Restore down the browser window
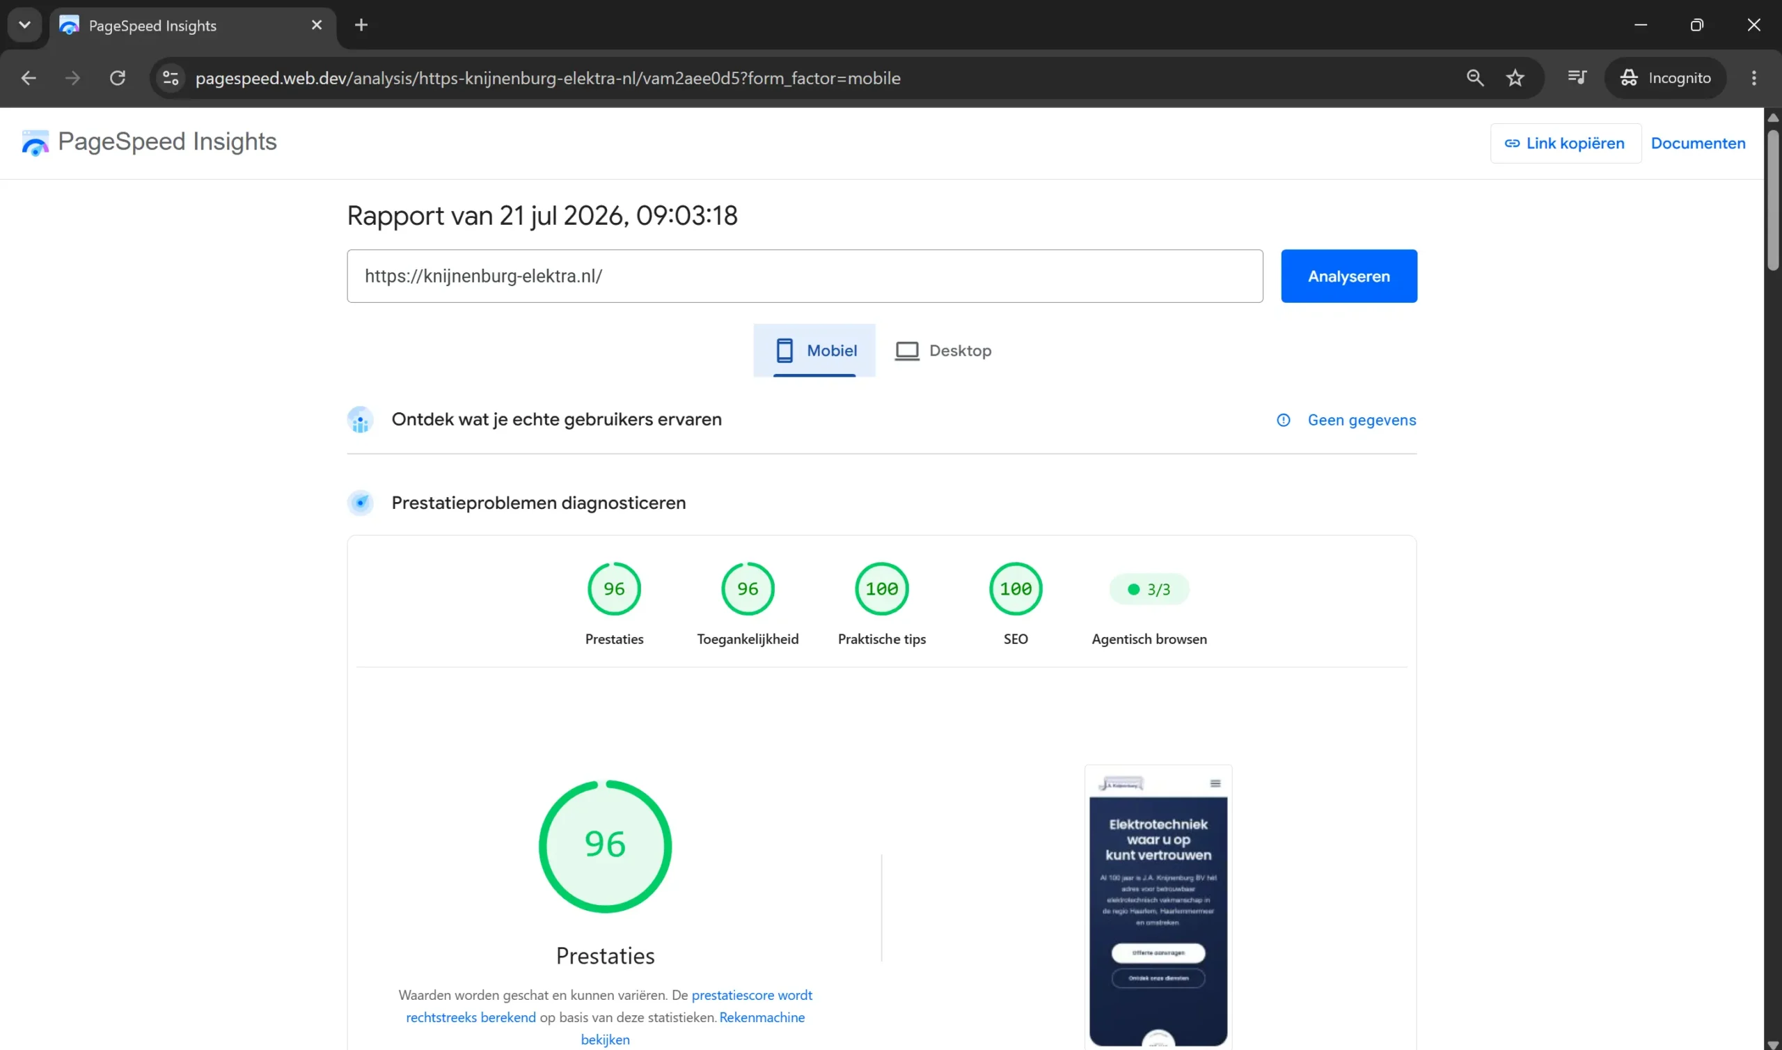This screenshot has height=1050, width=1782. tap(1697, 26)
